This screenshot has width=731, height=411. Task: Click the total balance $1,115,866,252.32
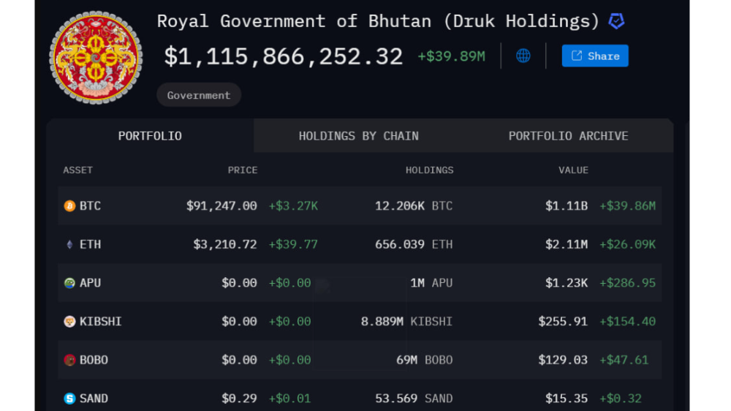click(x=283, y=56)
